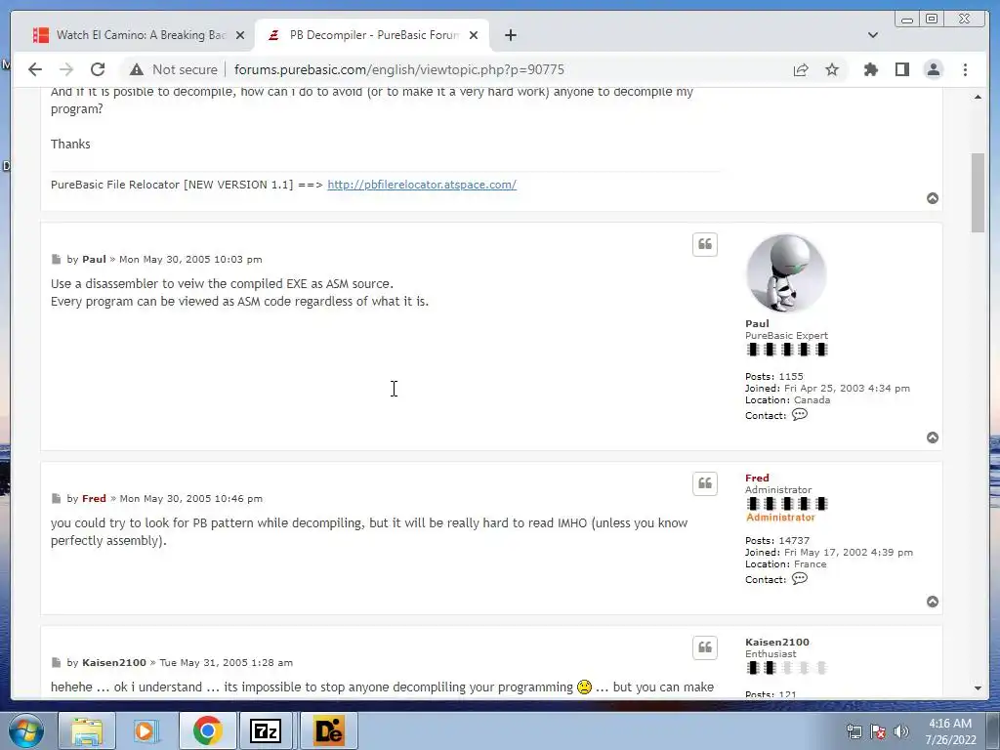Screen dimensions: 1000x750
Task: Jump to top from Paul's post arrow
Action: [x=933, y=437]
